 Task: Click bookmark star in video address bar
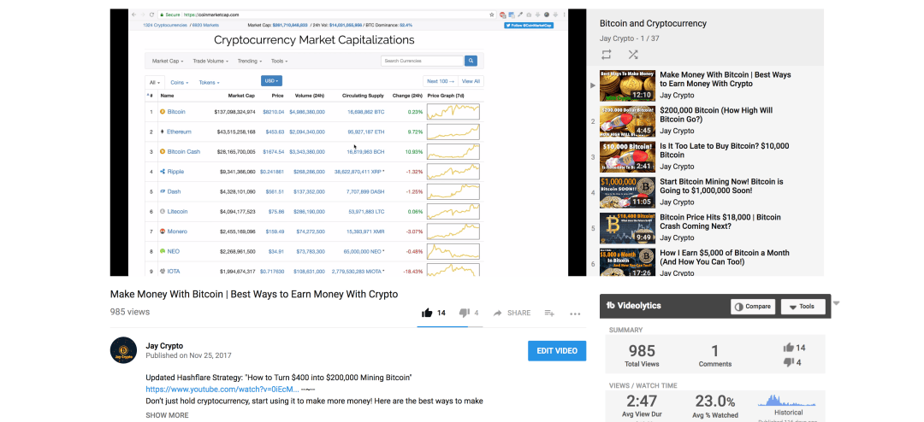(492, 15)
